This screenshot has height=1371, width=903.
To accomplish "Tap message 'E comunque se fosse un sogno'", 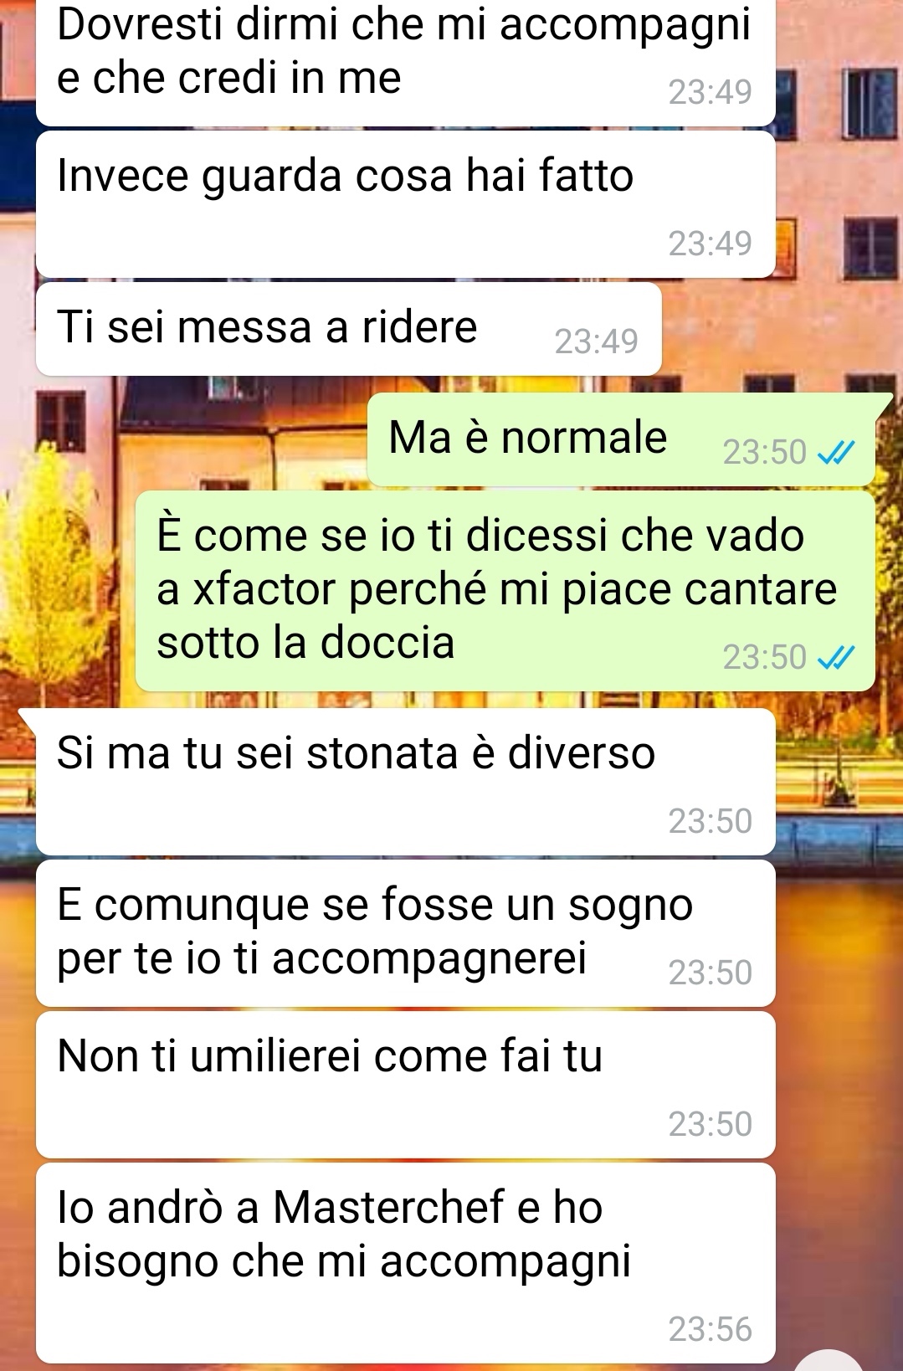I will click(406, 933).
